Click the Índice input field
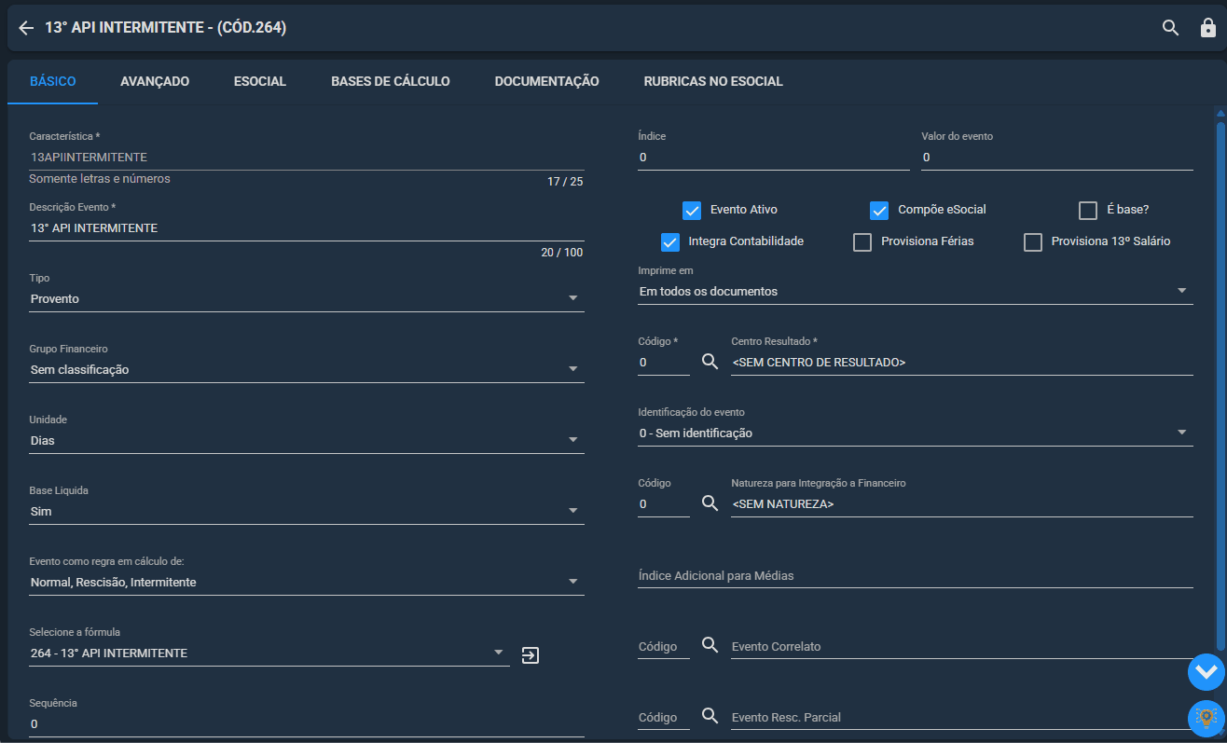This screenshot has height=743, width=1227. pyautogui.click(x=774, y=158)
